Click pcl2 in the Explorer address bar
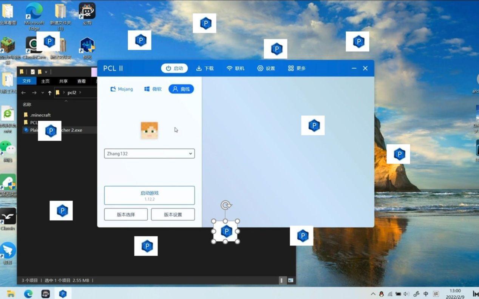479x299 pixels. 72,92
